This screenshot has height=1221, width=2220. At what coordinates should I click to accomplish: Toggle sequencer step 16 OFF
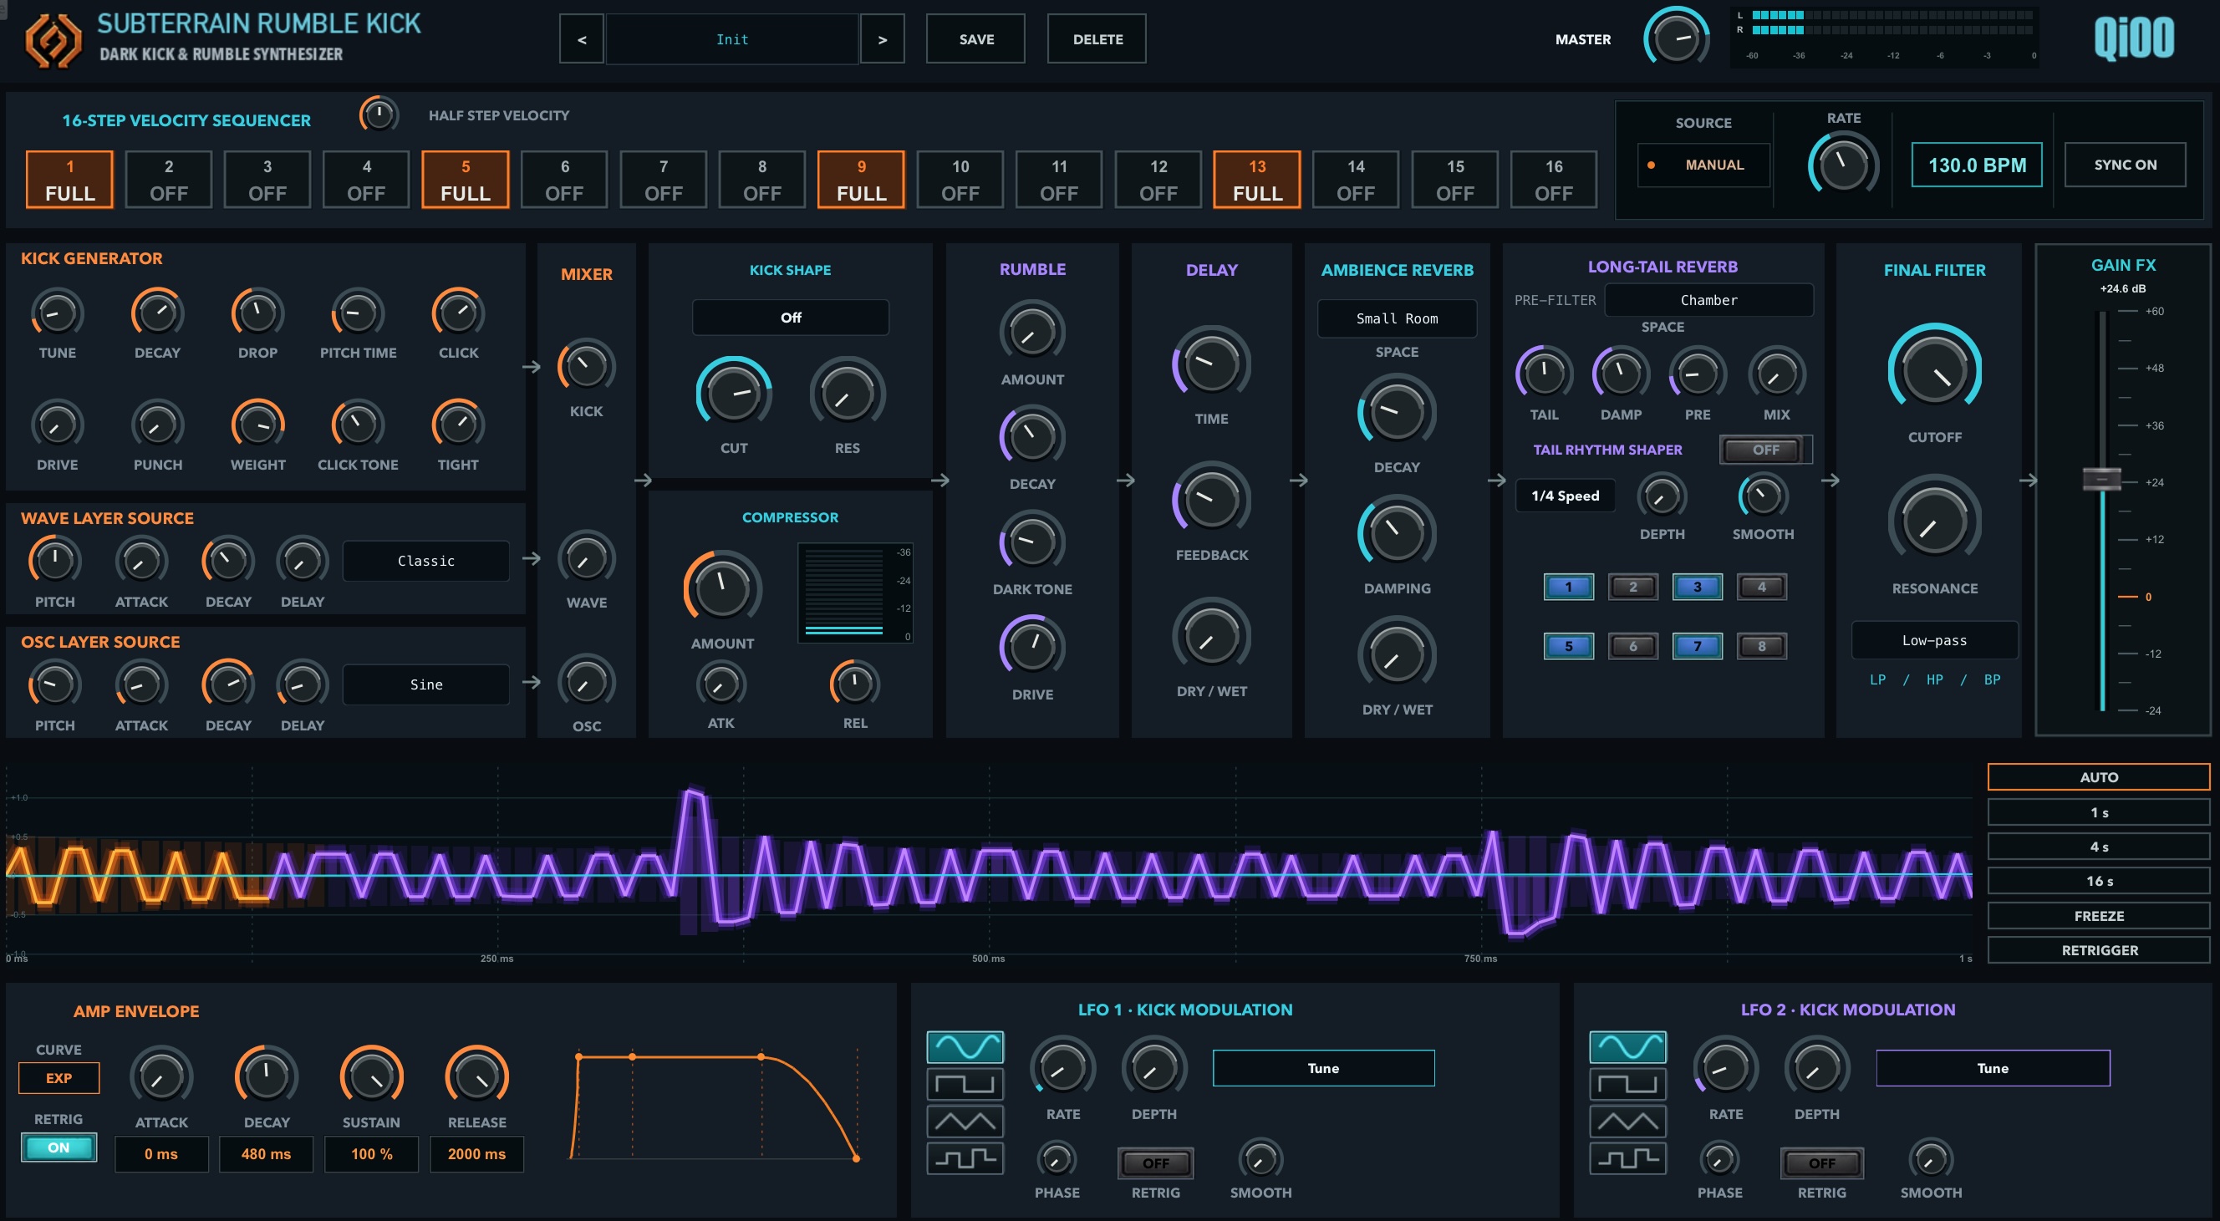[1553, 179]
